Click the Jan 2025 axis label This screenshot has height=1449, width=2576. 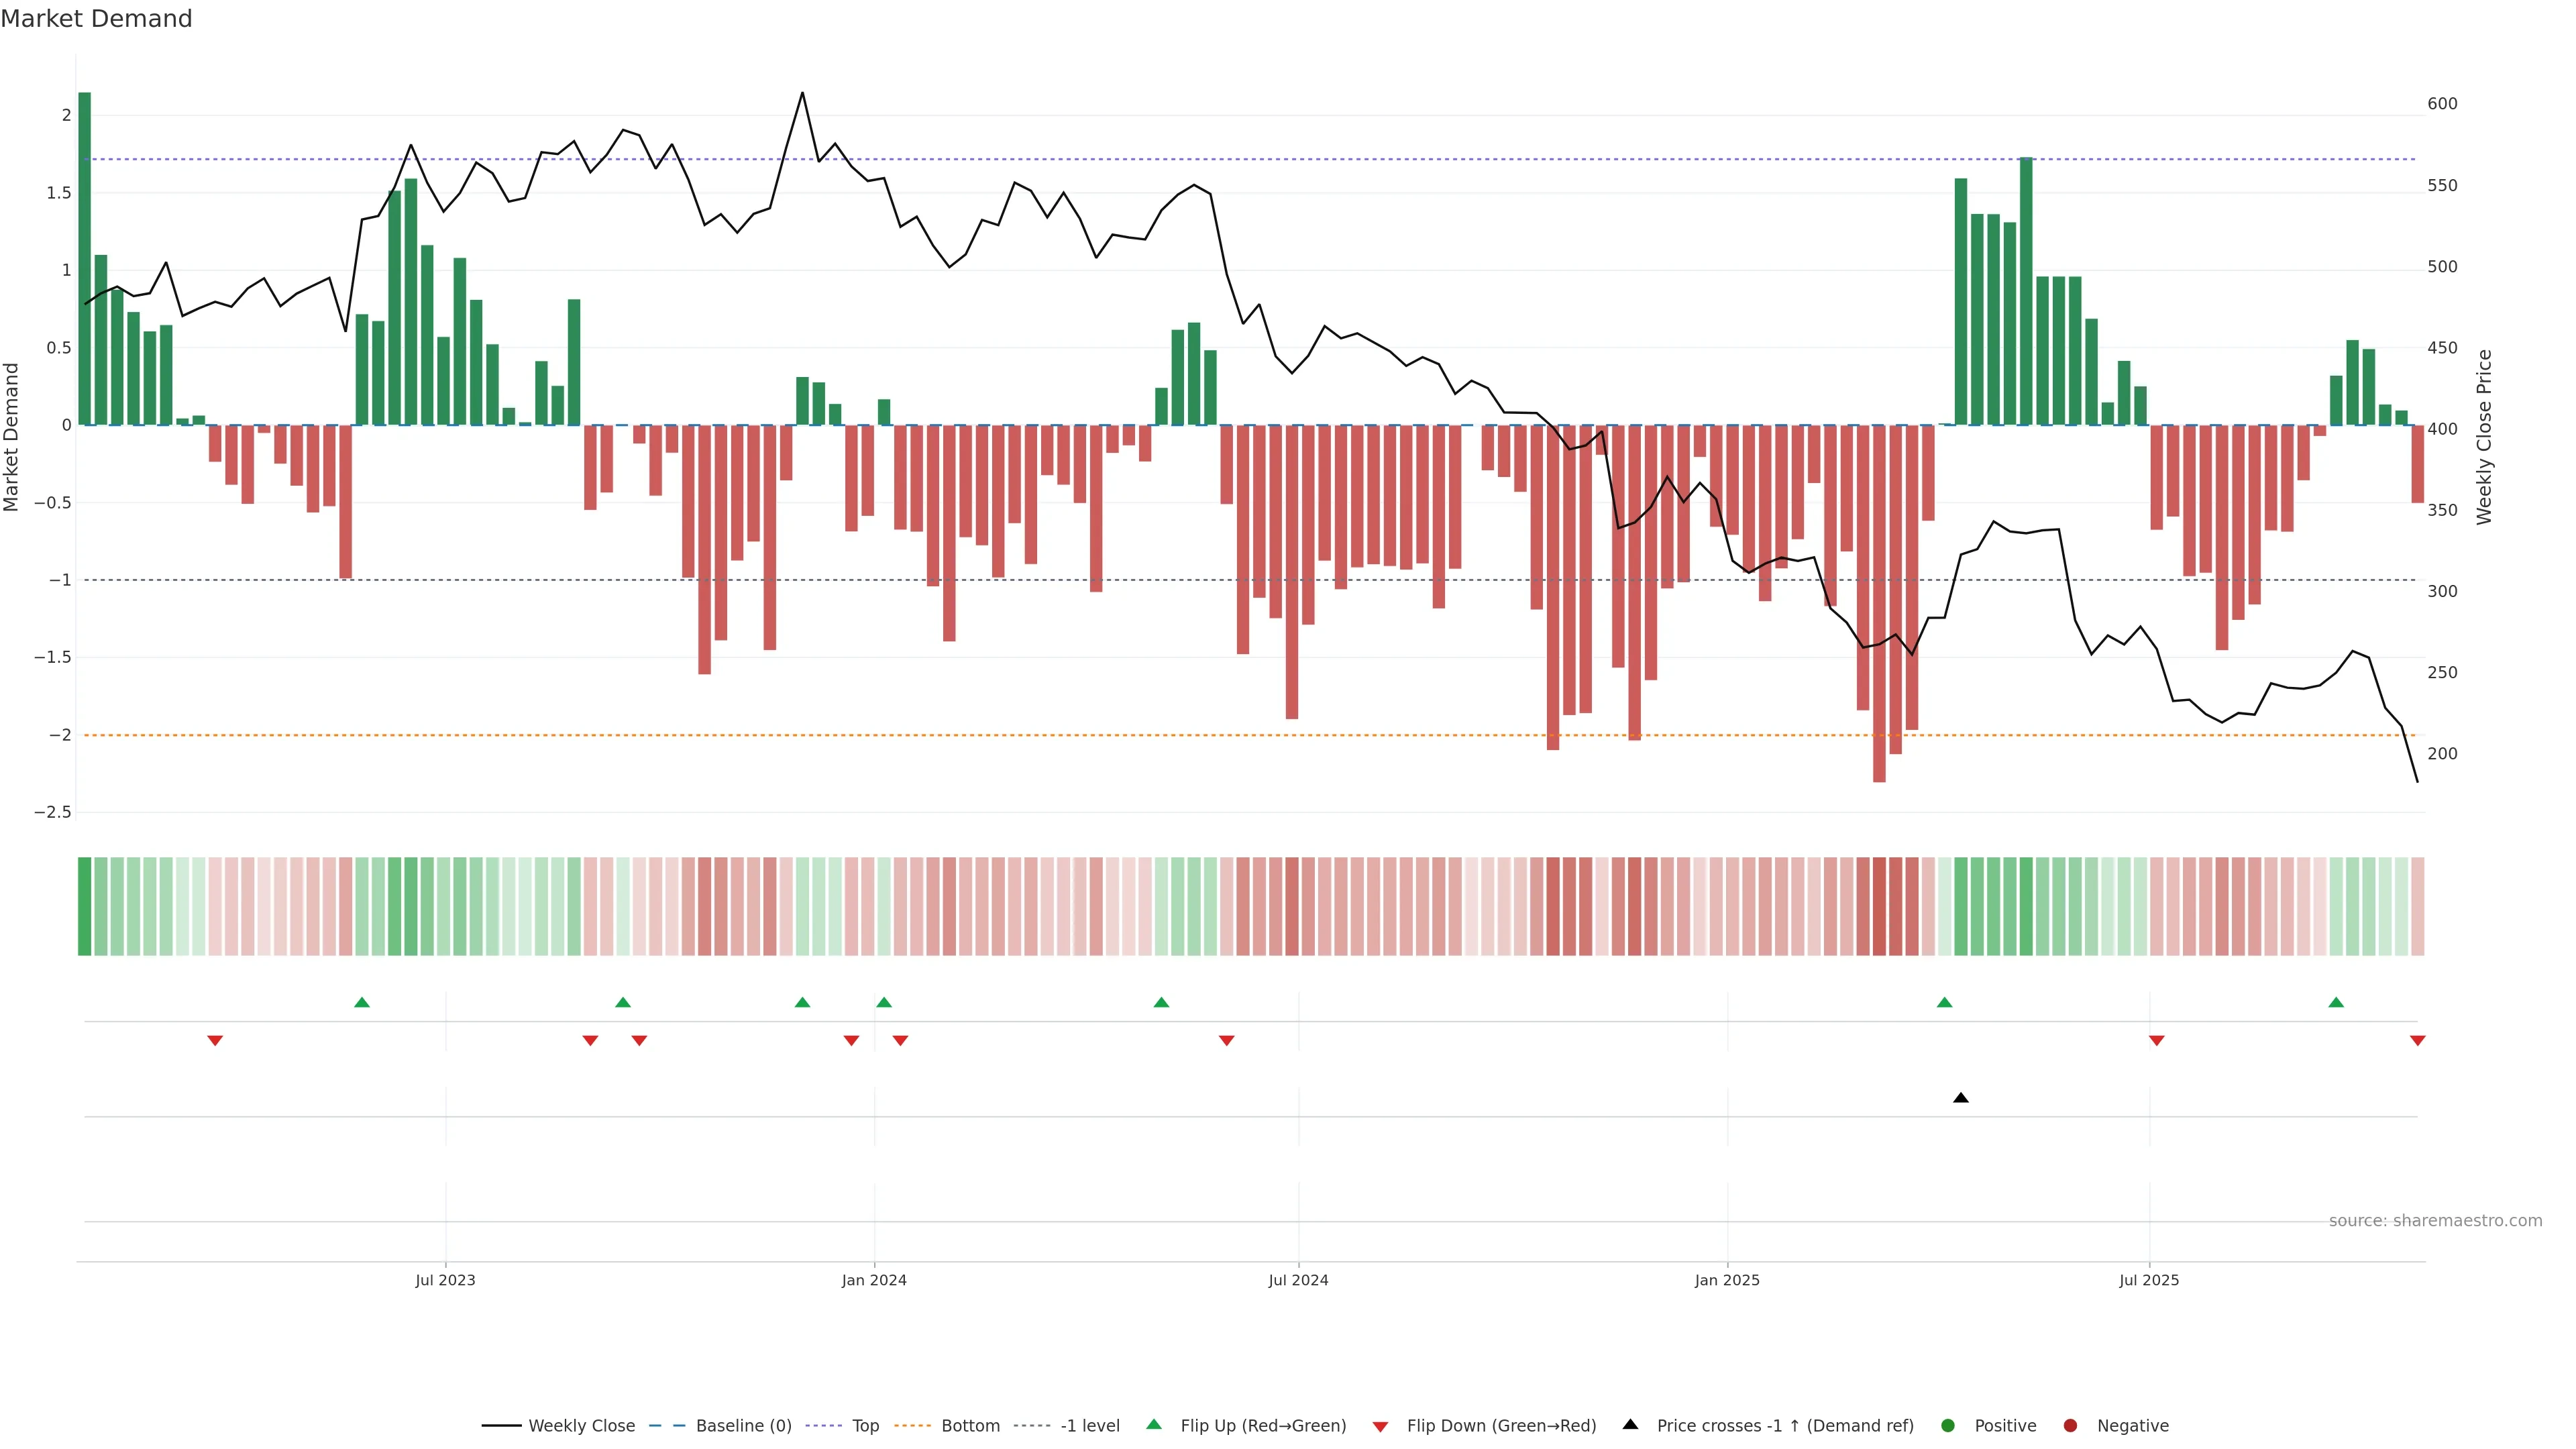pyautogui.click(x=1727, y=1280)
